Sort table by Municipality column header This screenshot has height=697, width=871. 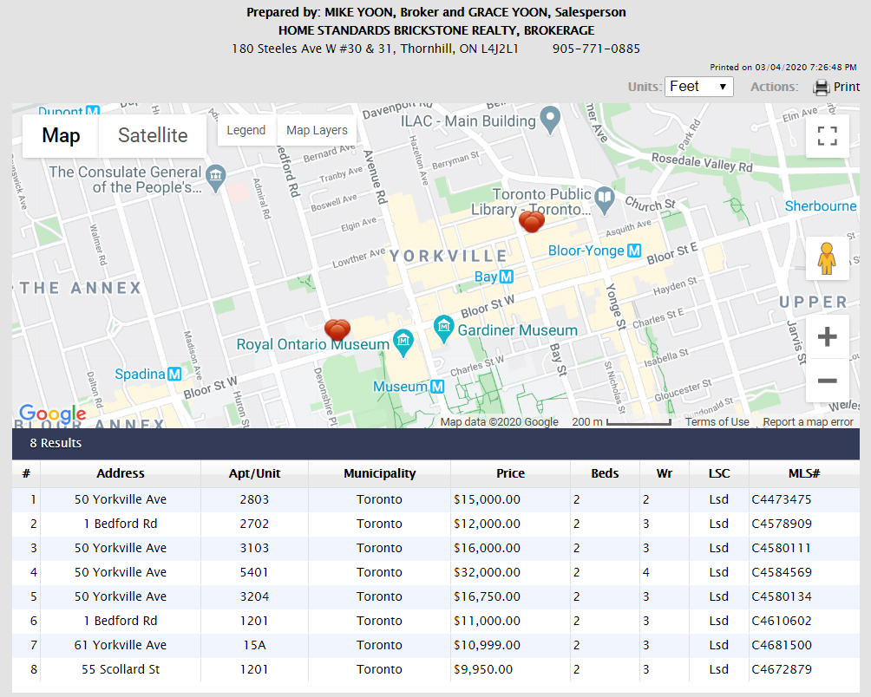(379, 473)
